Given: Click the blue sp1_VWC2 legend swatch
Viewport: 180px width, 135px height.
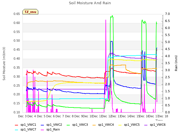Looking at the screenshot, I should click(42, 125).
